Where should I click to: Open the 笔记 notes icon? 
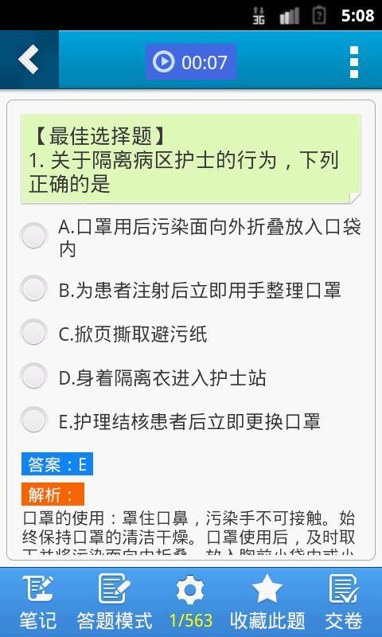pos(37,589)
